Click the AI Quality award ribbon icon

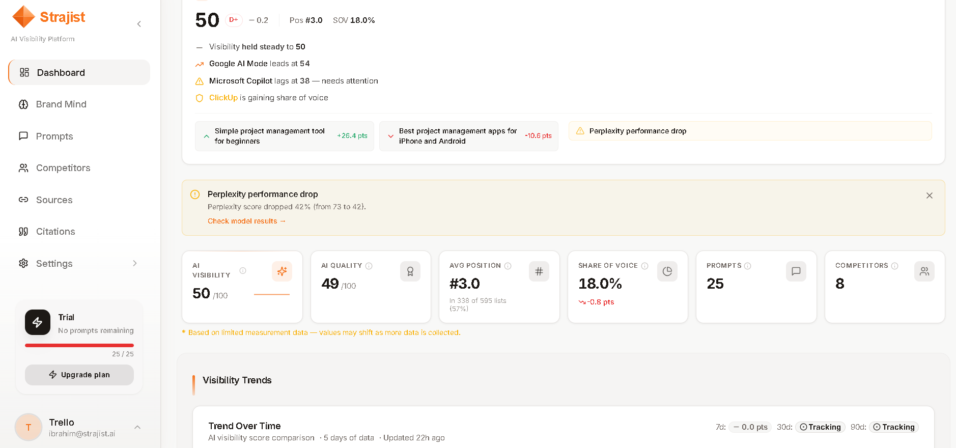click(410, 271)
